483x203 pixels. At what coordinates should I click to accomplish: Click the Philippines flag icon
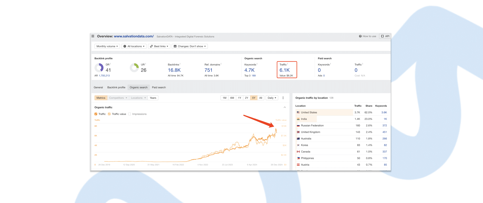click(298, 158)
